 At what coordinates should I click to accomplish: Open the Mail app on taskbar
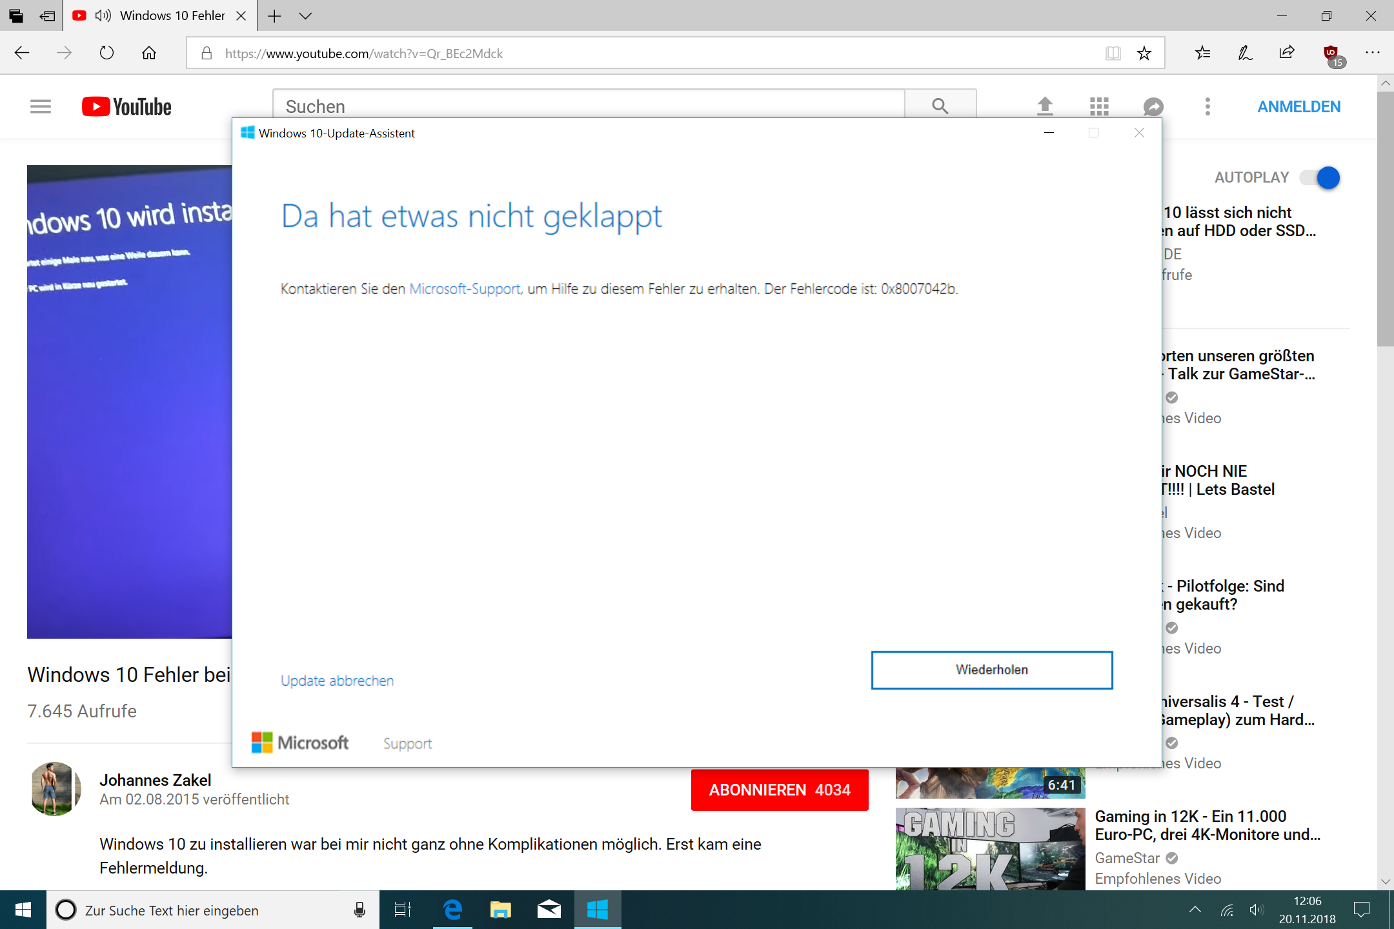pyautogui.click(x=549, y=910)
